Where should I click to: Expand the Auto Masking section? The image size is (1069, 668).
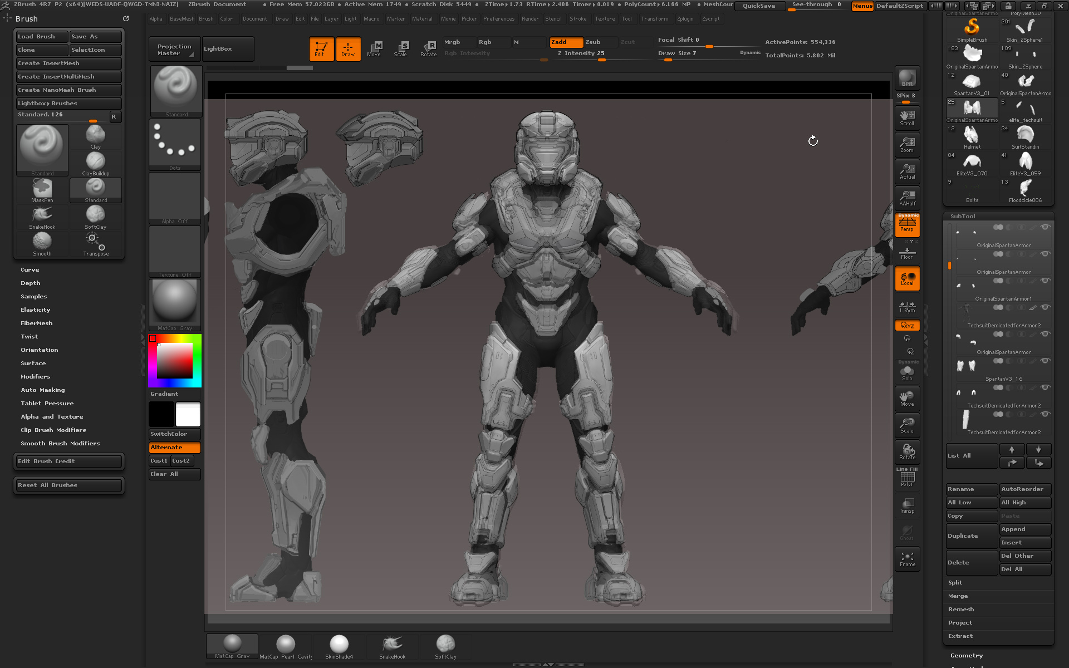(x=43, y=390)
